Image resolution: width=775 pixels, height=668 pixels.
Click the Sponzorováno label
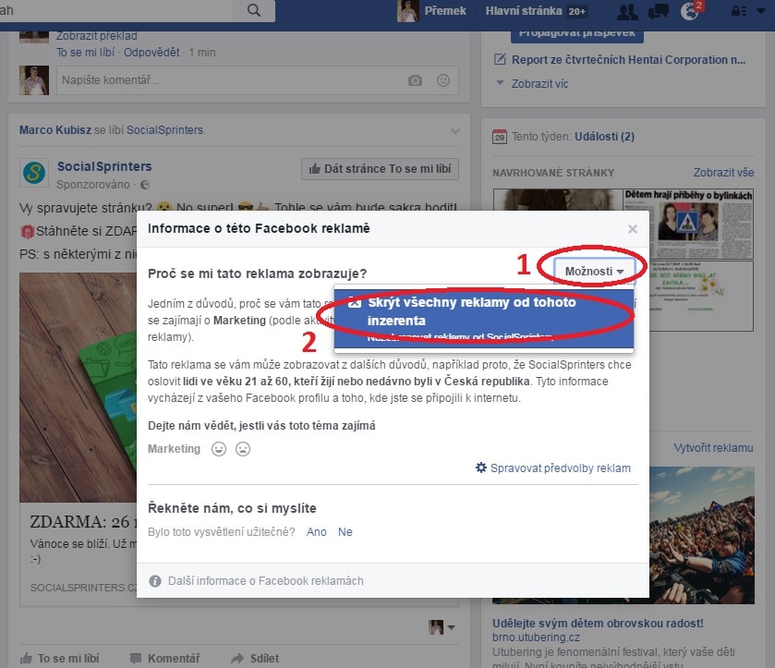[93, 185]
